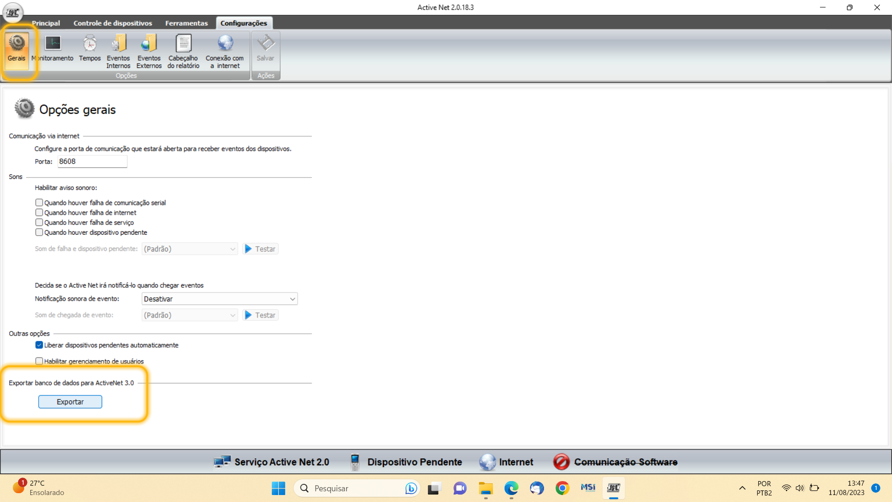Click the Active Net taskbar icon
Viewport: 892px width, 502px height.
tap(614, 489)
